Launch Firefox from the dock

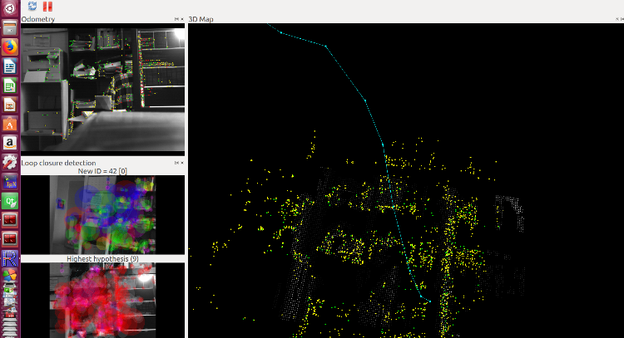click(10, 47)
